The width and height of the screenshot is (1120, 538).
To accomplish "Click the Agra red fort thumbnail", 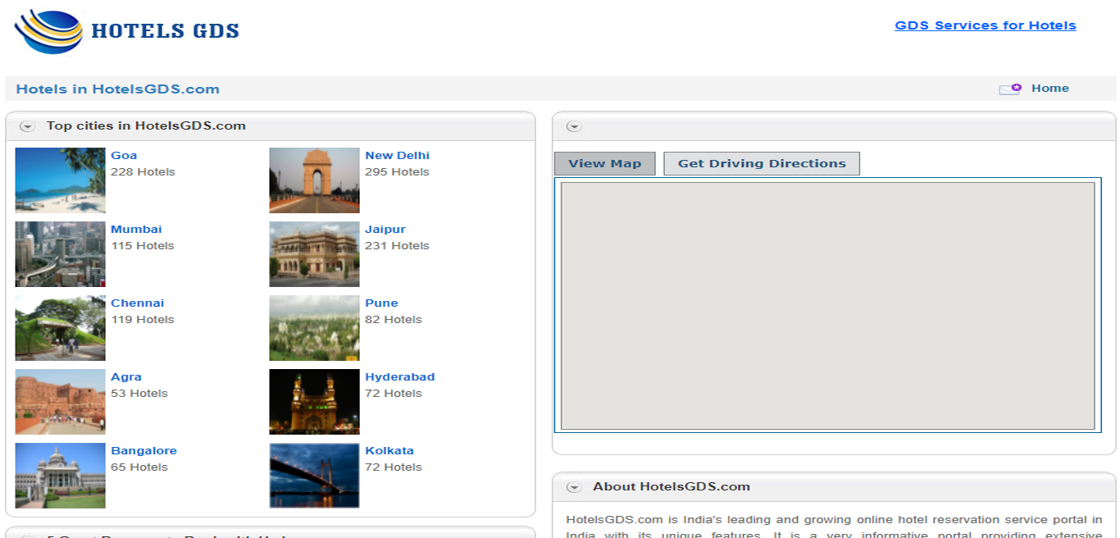I will pos(60,402).
